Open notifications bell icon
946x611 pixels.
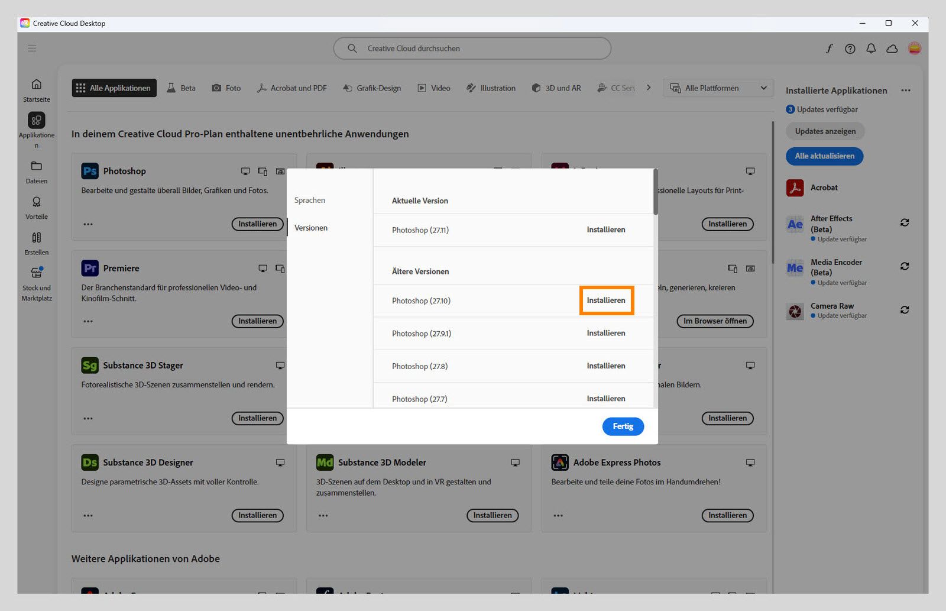871,49
